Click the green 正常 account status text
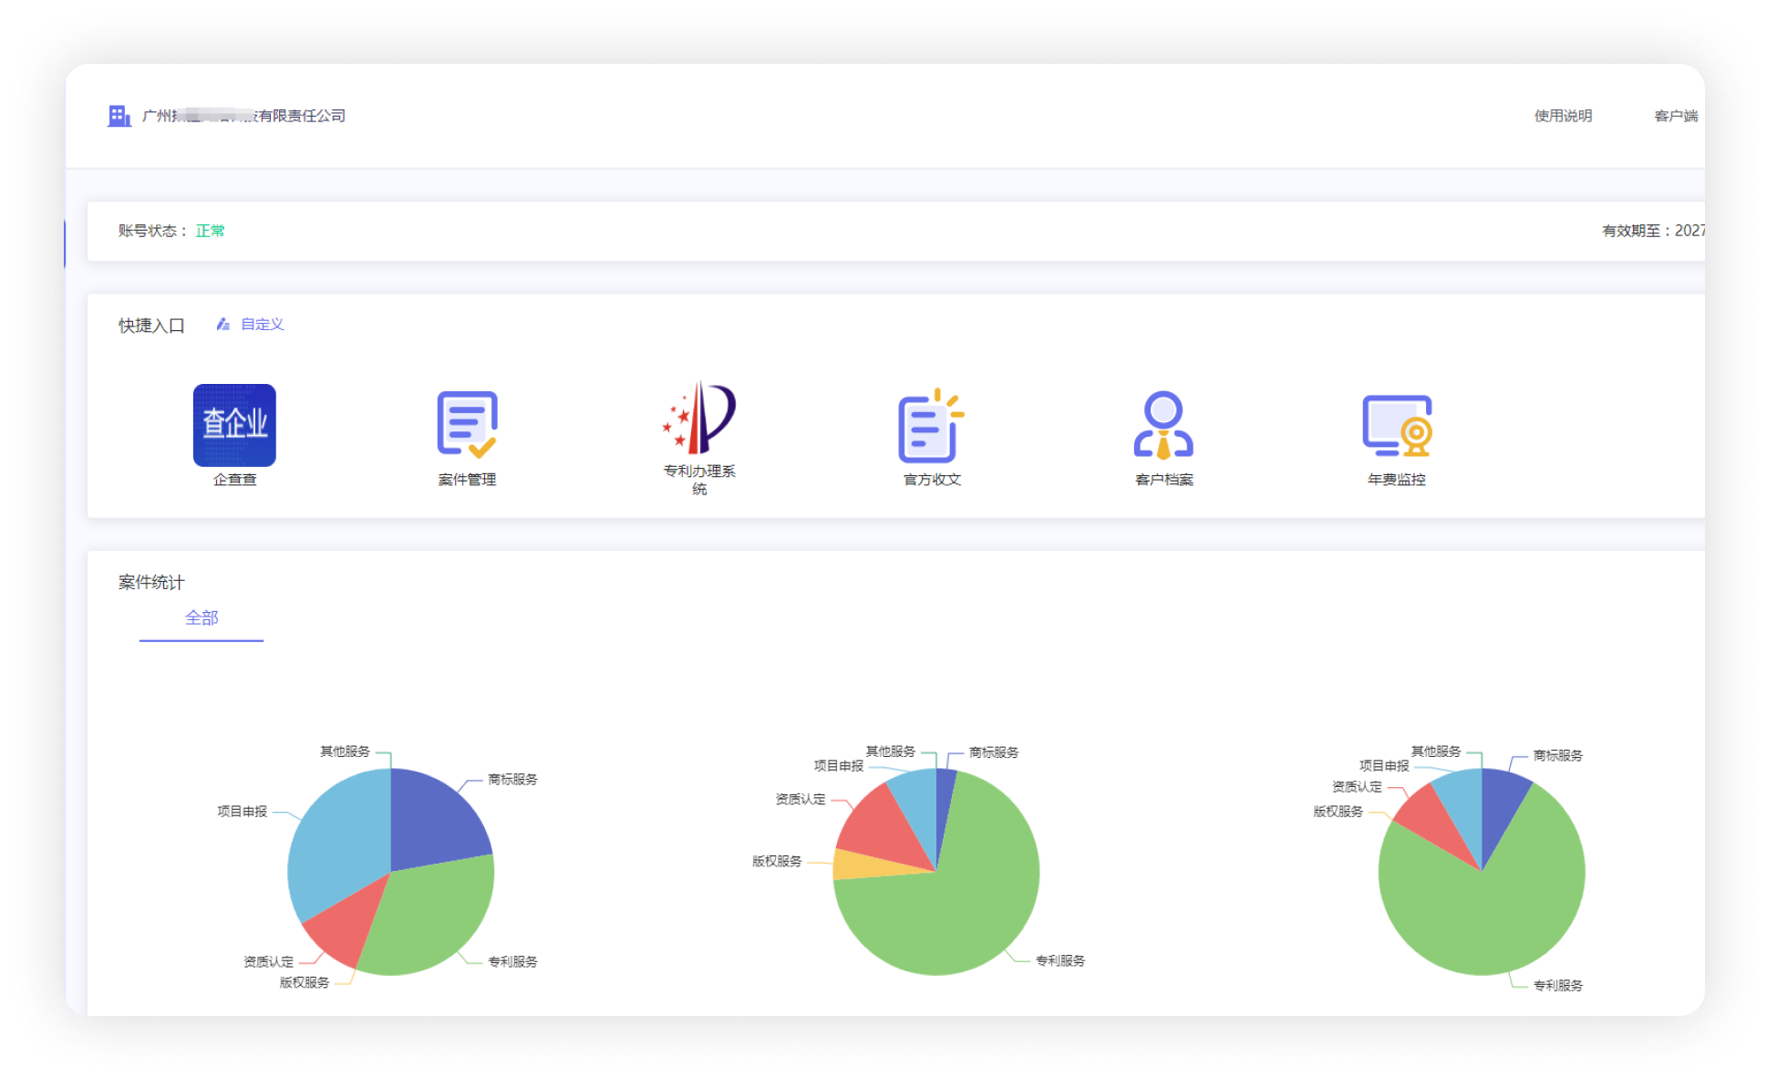Viewport: 1767px width, 1078px height. (211, 231)
